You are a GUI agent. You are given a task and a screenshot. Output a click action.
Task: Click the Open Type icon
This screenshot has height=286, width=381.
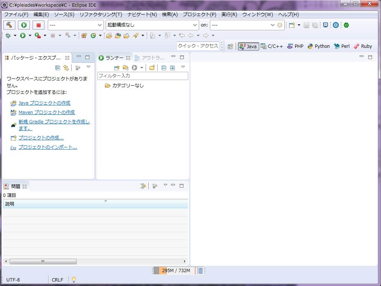pos(109,36)
